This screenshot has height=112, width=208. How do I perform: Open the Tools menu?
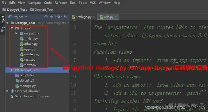pyautogui.click(x=83, y=3)
